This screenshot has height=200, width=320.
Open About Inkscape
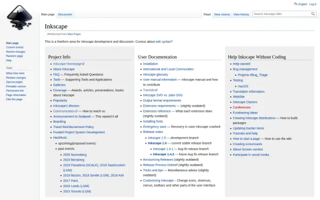(x=64, y=69)
